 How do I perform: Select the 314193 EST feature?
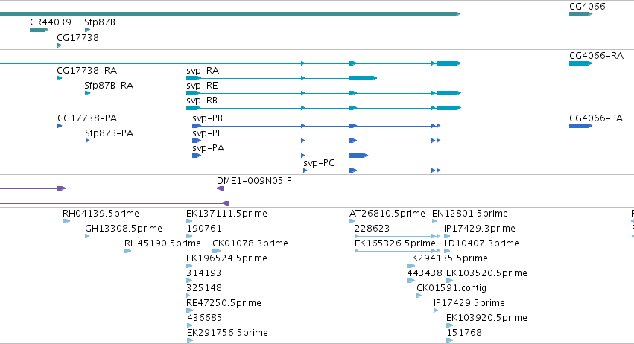(189, 281)
